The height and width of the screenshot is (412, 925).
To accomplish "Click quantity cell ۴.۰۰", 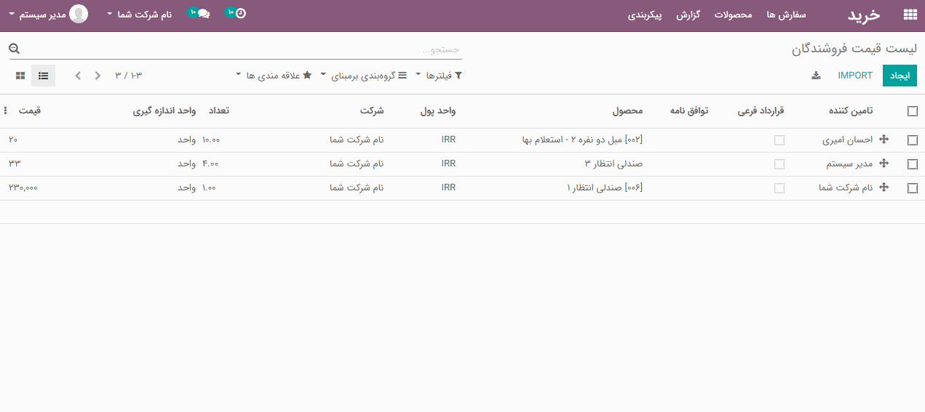I will click(x=210, y=164).
